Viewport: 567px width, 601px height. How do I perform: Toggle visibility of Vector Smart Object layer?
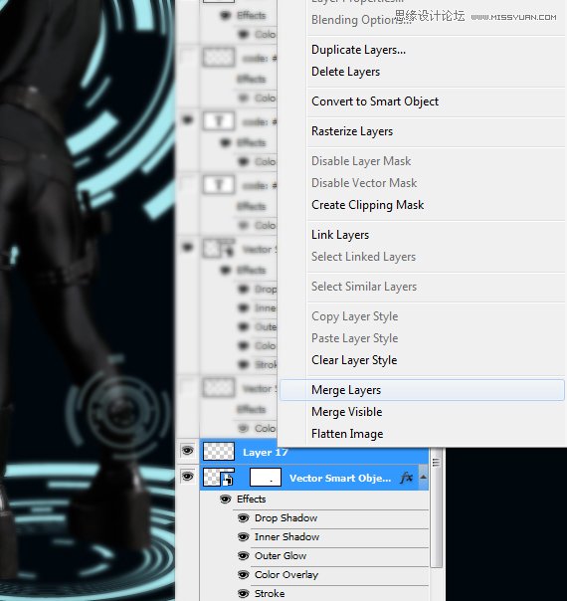click(x=187, y=477)
